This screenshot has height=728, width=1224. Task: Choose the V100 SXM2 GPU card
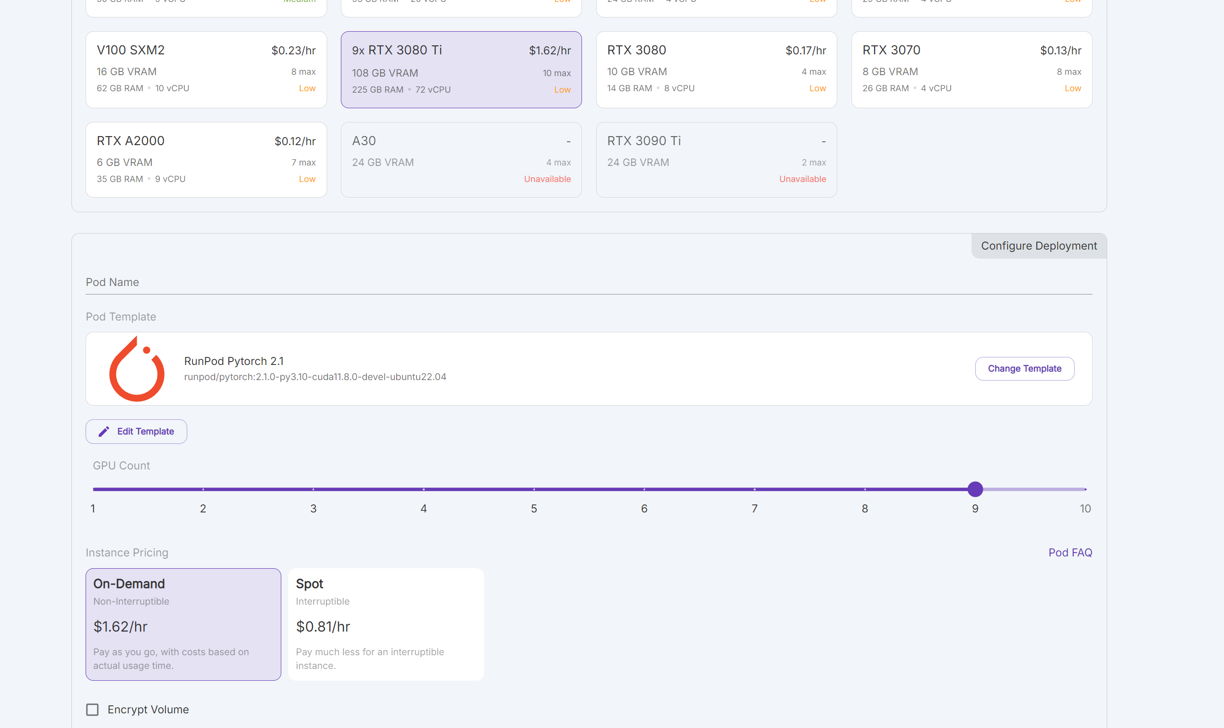(206, 69)
